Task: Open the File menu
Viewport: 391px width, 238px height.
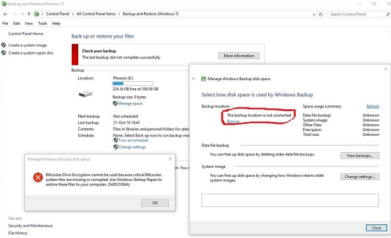Action: [5, 23]
